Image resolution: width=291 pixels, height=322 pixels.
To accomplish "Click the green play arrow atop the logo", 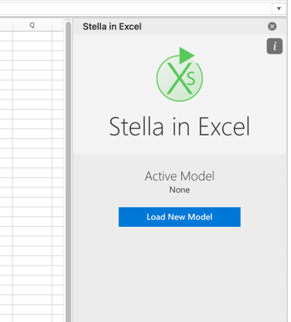I will pyautogui.click(x=186, y=56).
